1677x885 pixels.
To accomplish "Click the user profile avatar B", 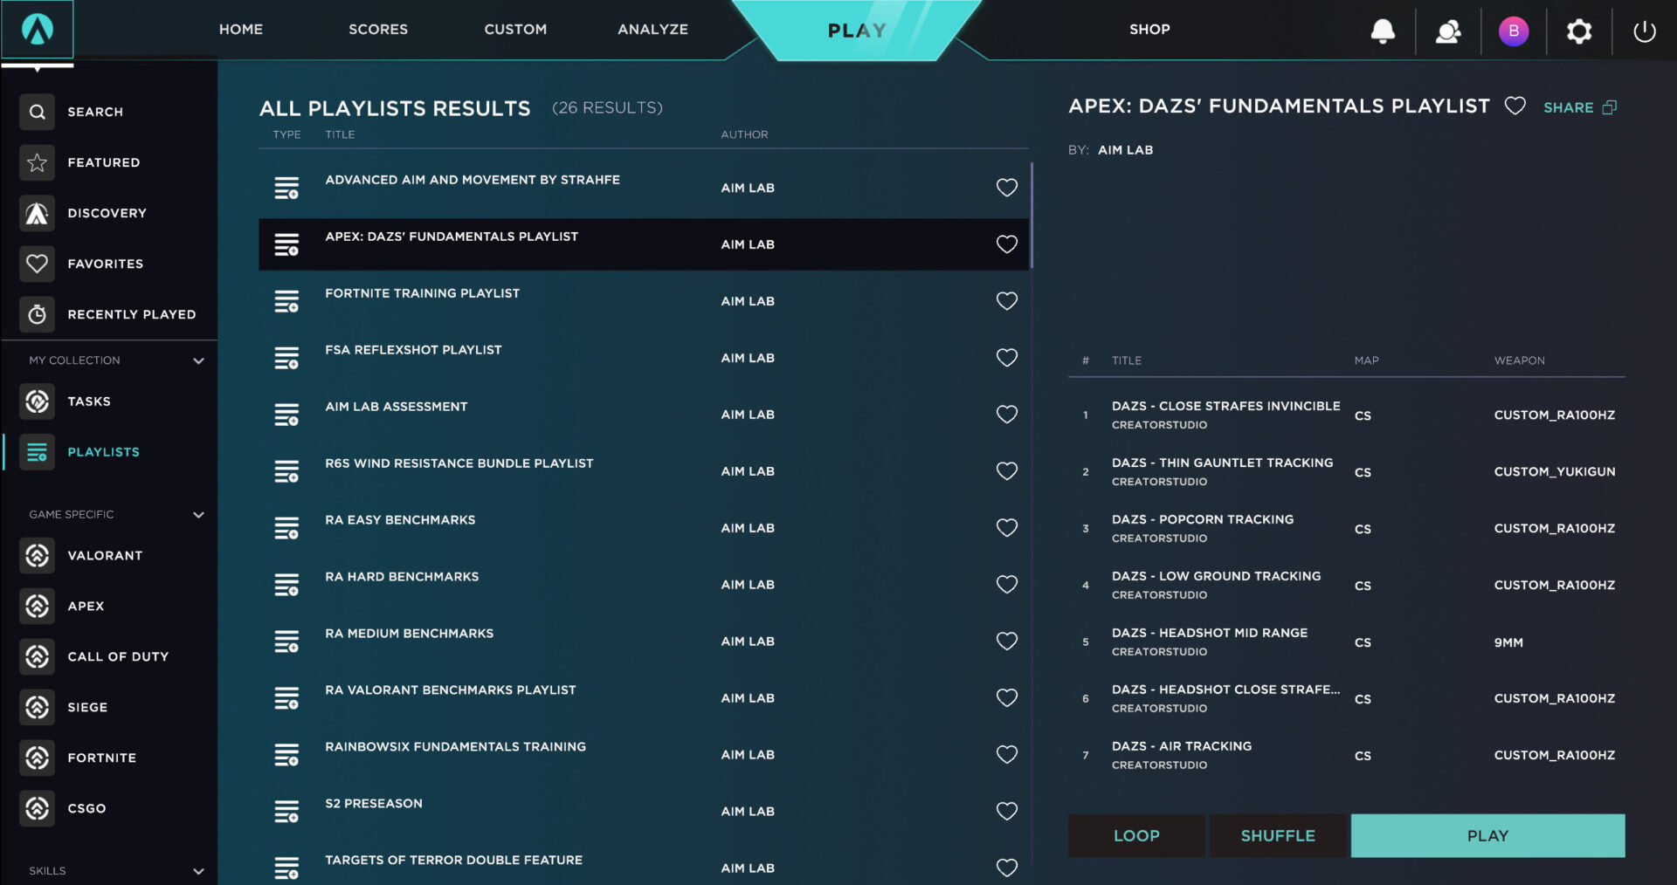I will 1513,31.
